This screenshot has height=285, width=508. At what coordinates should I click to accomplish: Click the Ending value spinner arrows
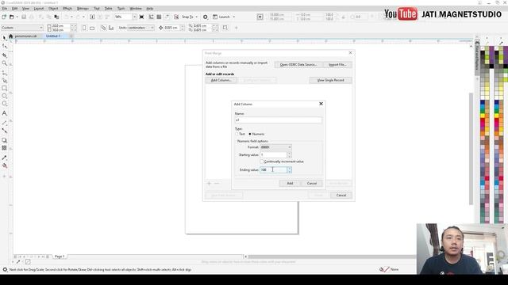pyautogui.click(x=289, y=169)
